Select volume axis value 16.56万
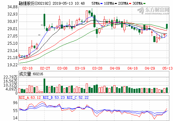 [x=10, y=81]
